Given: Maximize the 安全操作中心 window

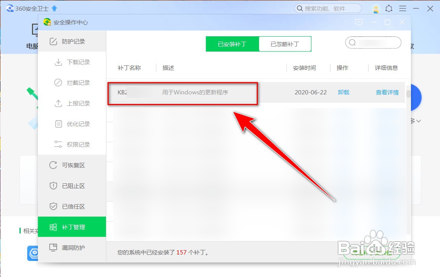Looking at the screenshot, I should [388, 23].
